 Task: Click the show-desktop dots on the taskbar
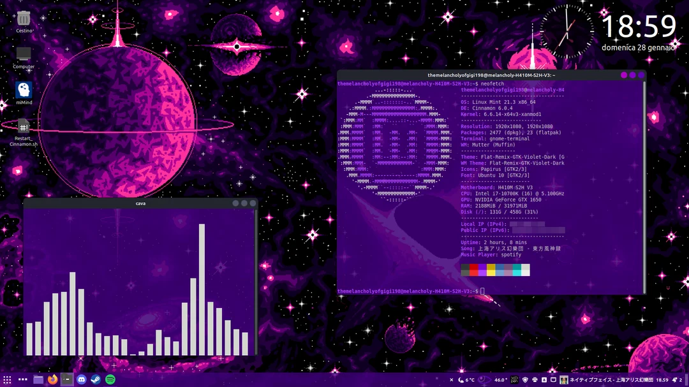pyautogui.click(x=22, y=380)
